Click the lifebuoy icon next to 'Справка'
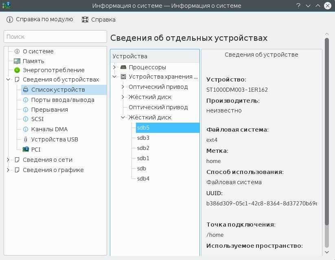The height and width of the screenshot is (260, 335). tap(85, 20)
